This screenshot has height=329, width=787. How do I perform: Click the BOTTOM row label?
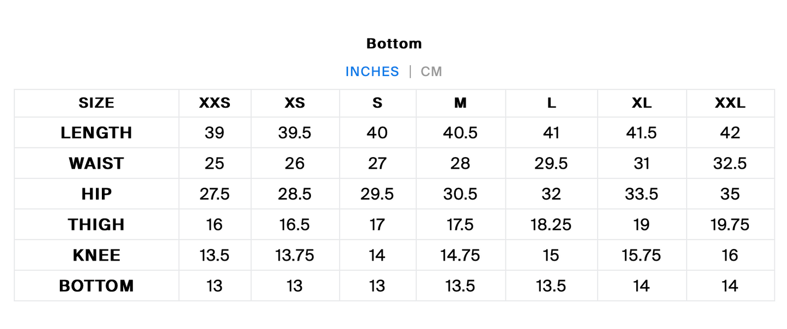(x=96, y=285)
